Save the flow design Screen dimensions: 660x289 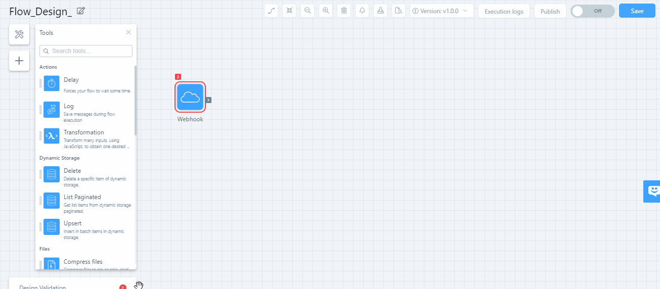tap(637, 11)
